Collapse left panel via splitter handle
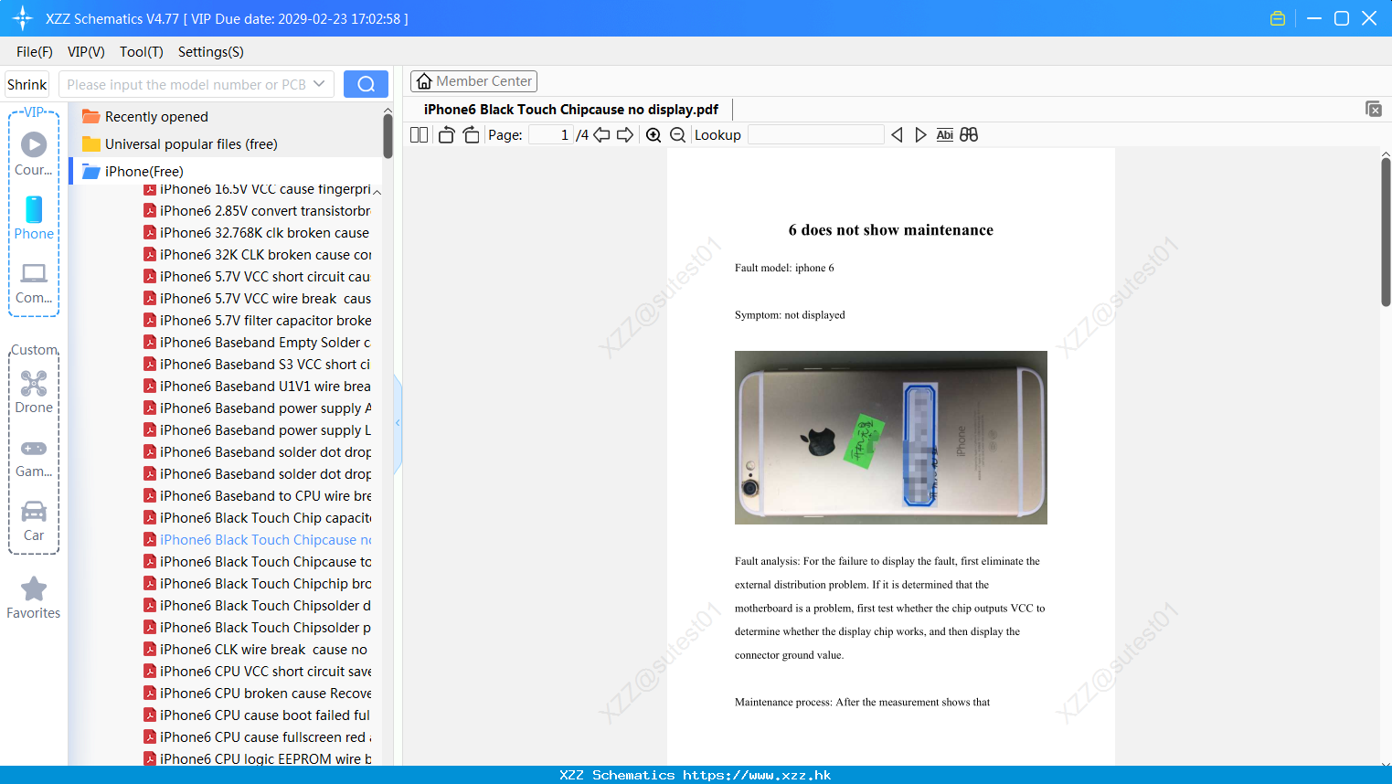 click(x=398, y=423)
